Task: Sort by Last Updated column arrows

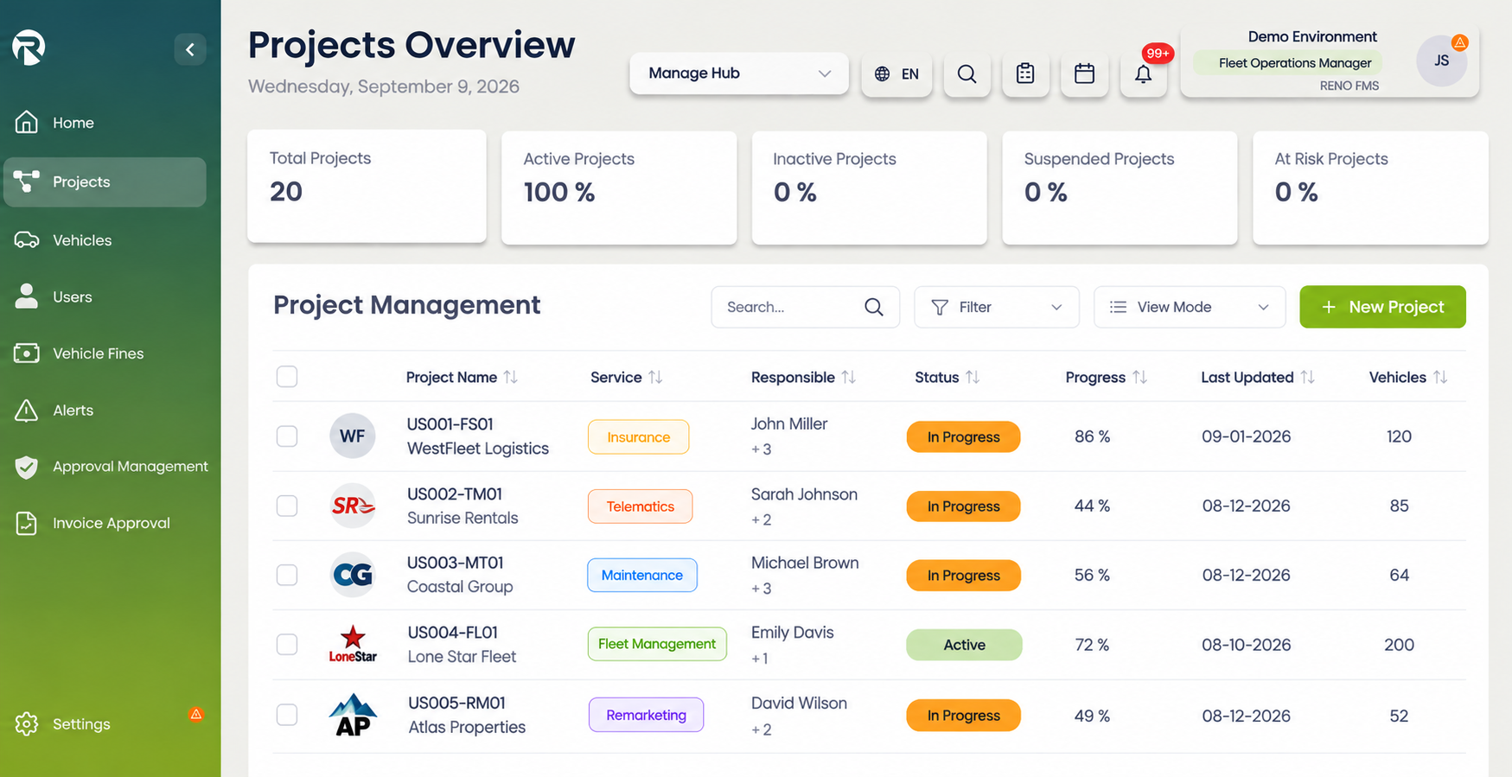Action: coord(1307,377)
